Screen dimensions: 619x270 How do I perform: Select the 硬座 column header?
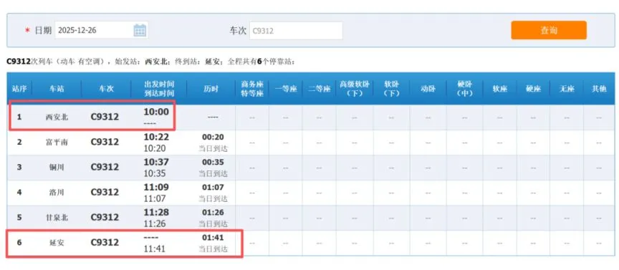(x=533, y=89)
